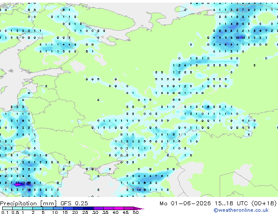278x214 pixels.
Task: Click the map value 22 on the map
Action: point(29,183)
